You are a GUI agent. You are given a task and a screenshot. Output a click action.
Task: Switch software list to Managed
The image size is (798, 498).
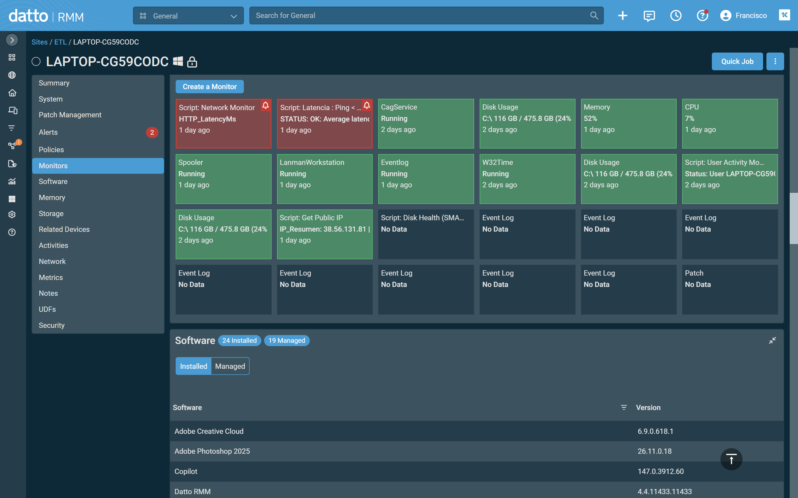(230, 366)
